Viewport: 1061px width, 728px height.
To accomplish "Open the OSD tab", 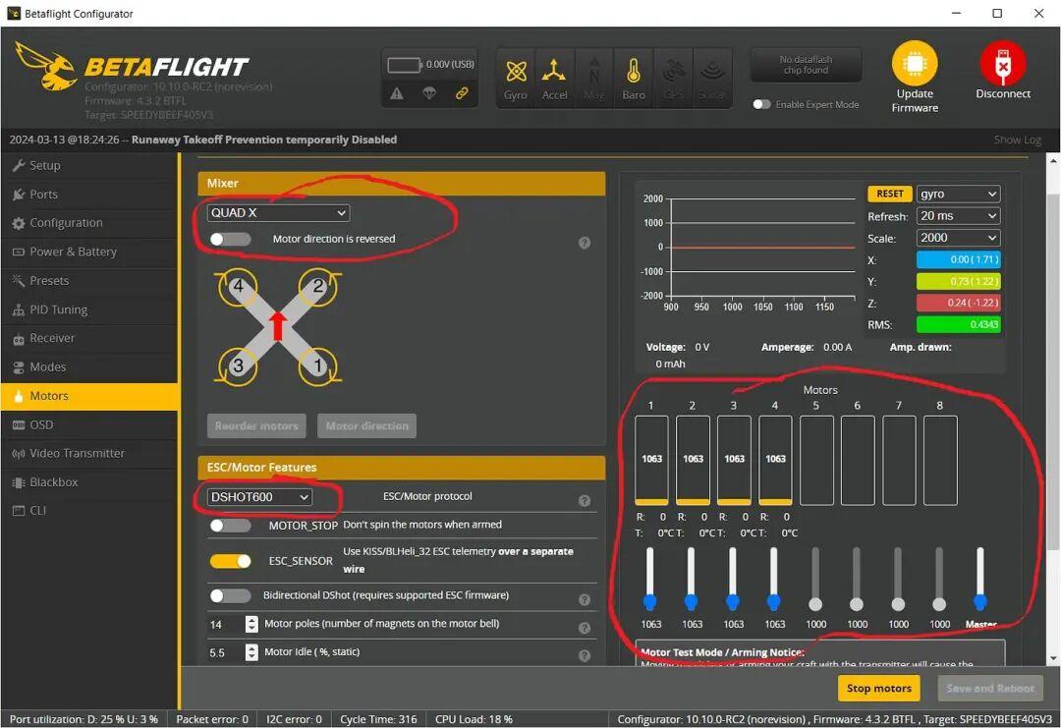I will (x=89, y=424).
